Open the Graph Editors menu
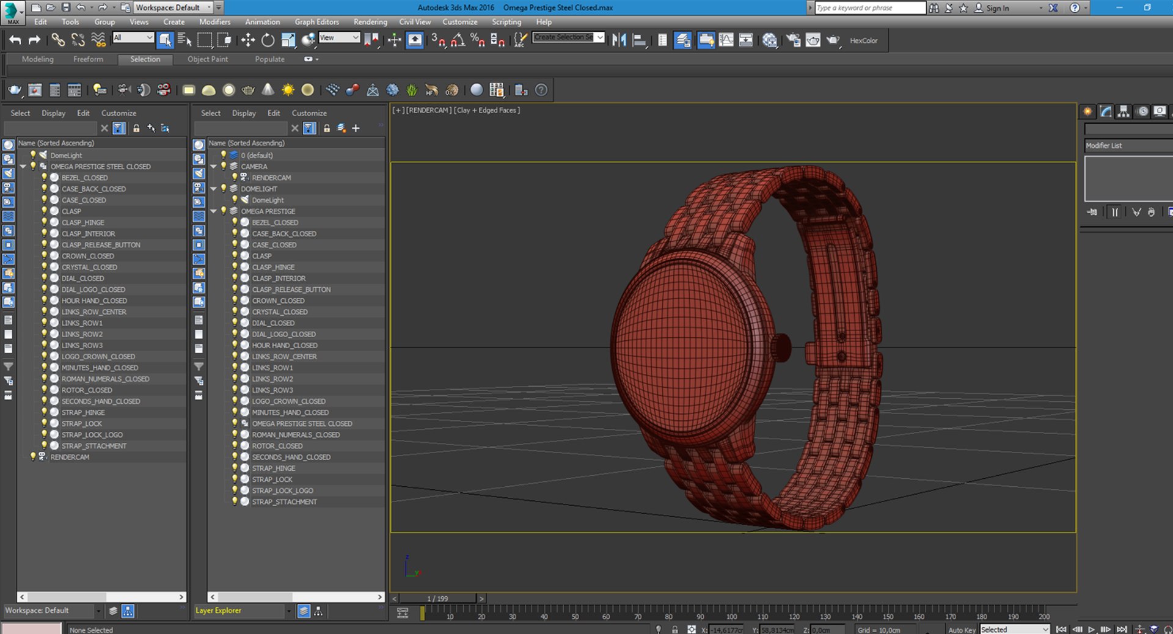The width and height of the screenshot is (1173, 634). point(316,22)
